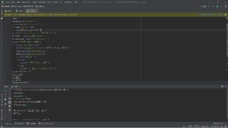228x128 pixels.
Task: Click the Stop icon in Run panel
Action: (5, 95)
